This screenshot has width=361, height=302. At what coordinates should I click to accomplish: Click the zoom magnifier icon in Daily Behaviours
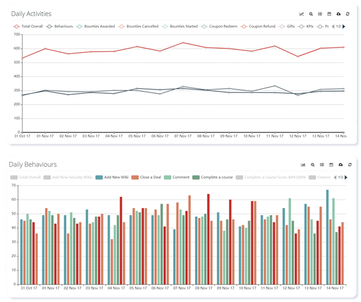313,165
